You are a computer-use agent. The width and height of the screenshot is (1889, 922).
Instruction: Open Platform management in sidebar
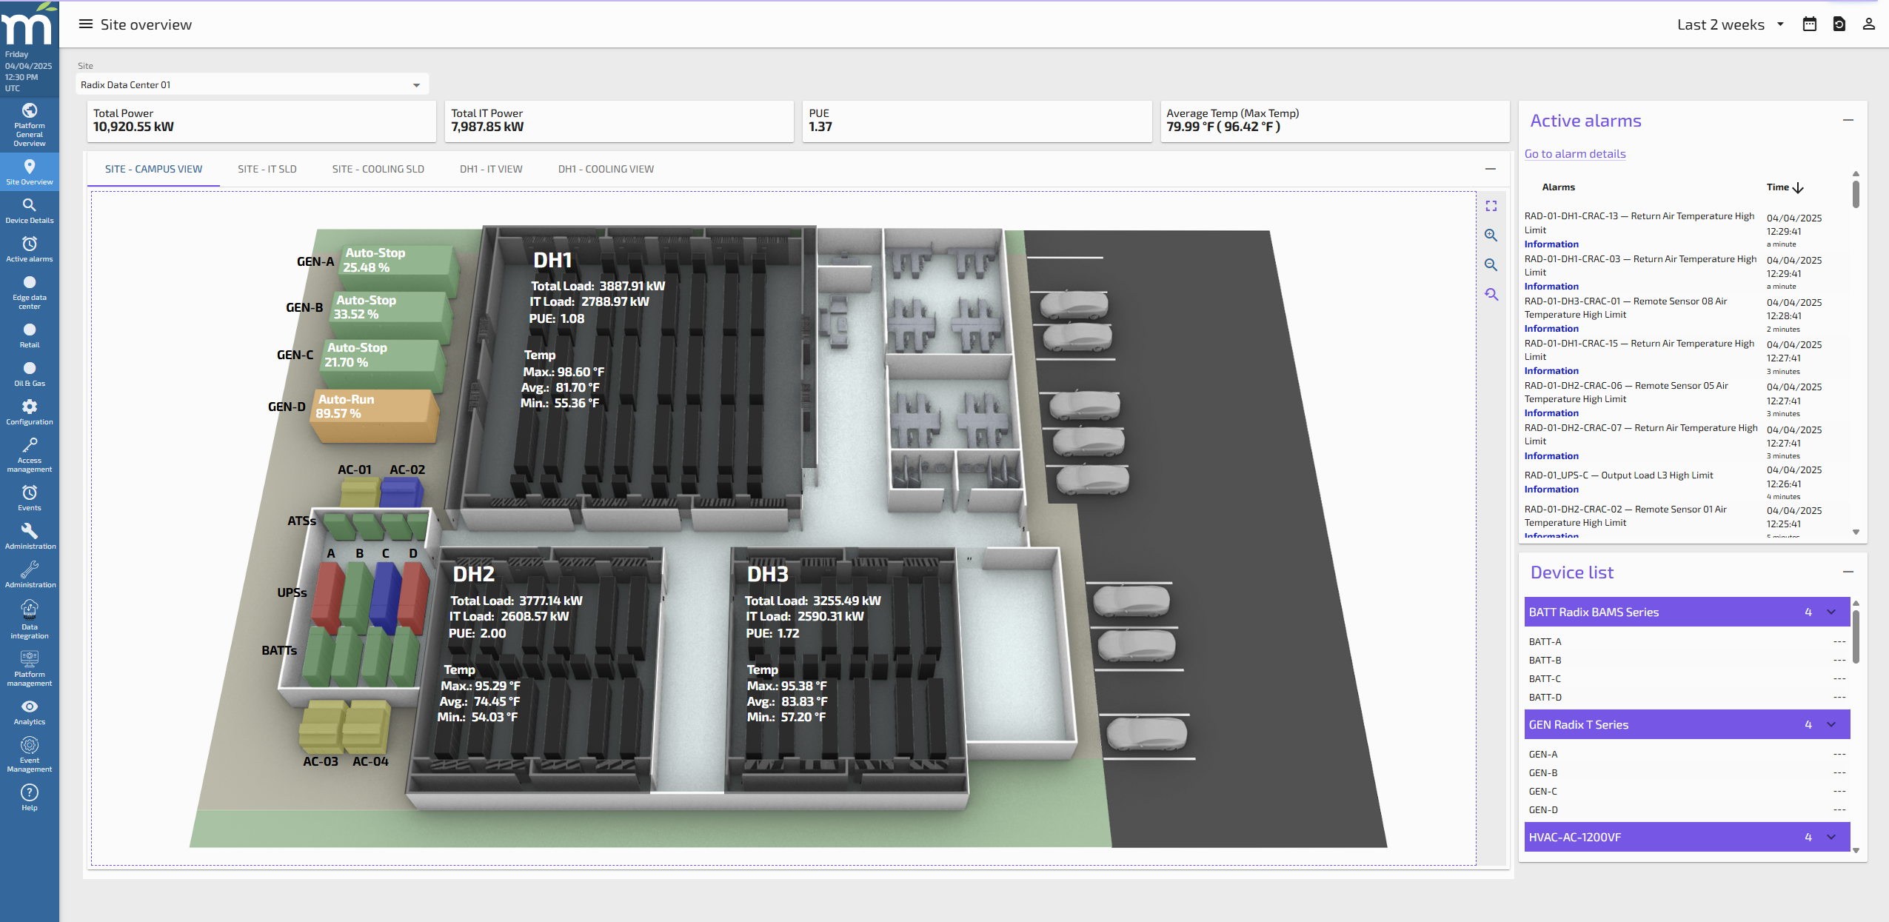[30, 668]
